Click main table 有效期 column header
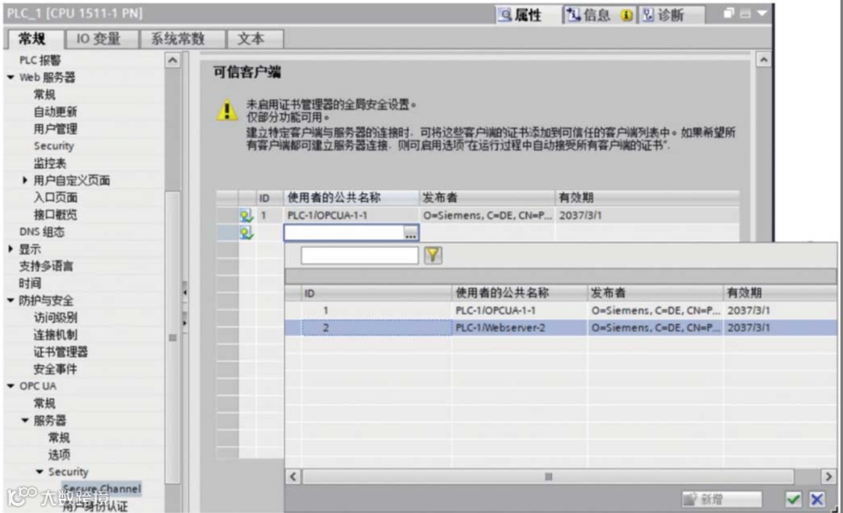The image size is (843, 513). point(647,198)
